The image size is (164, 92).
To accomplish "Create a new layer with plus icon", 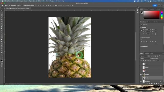I will click(x=159, y=84).
